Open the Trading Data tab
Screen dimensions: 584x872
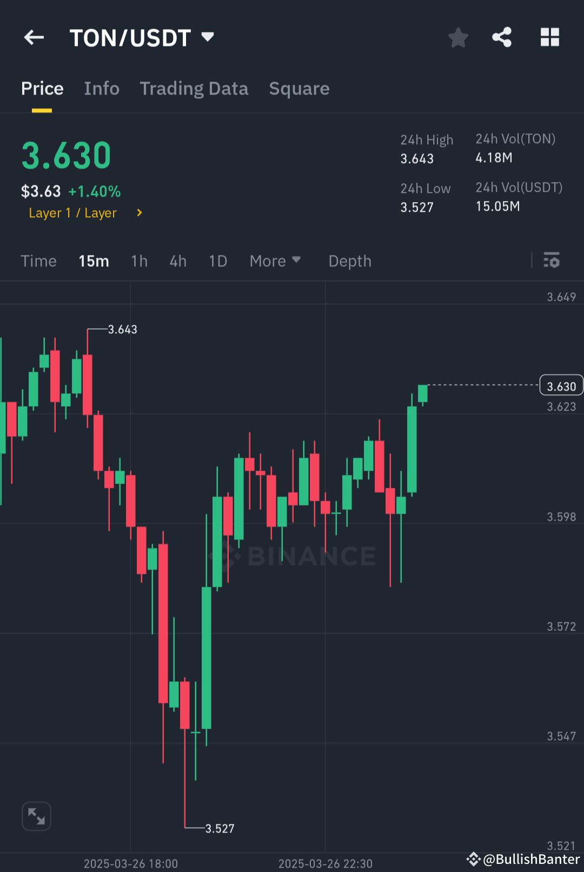(194, 89)
